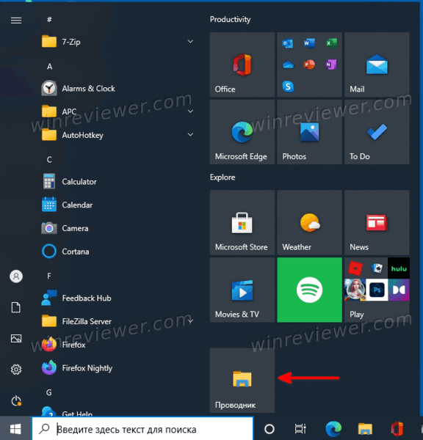Open Feedback Hub from app list
This screenshot has height=440, width=423.
point(117,298)
